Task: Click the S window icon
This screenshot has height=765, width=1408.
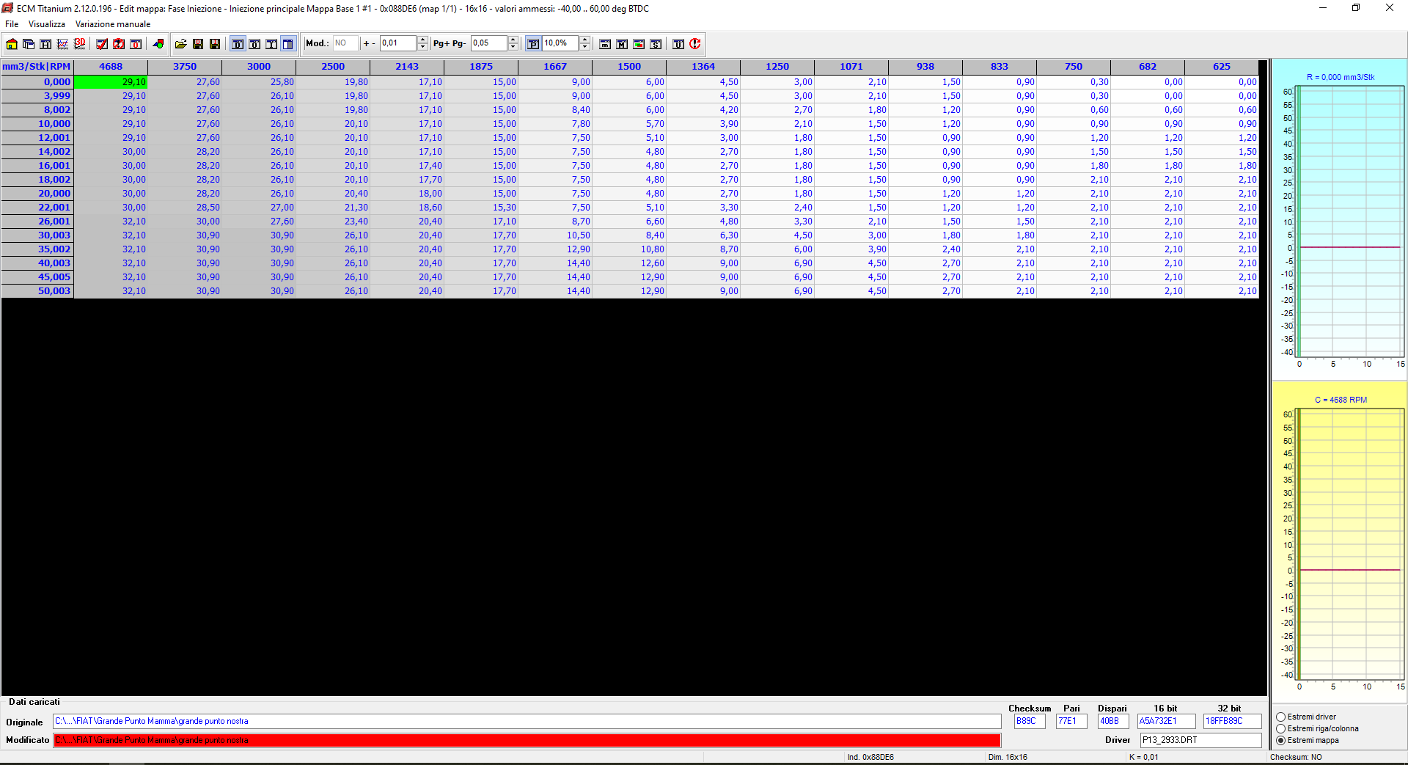Action: (656, 44)
